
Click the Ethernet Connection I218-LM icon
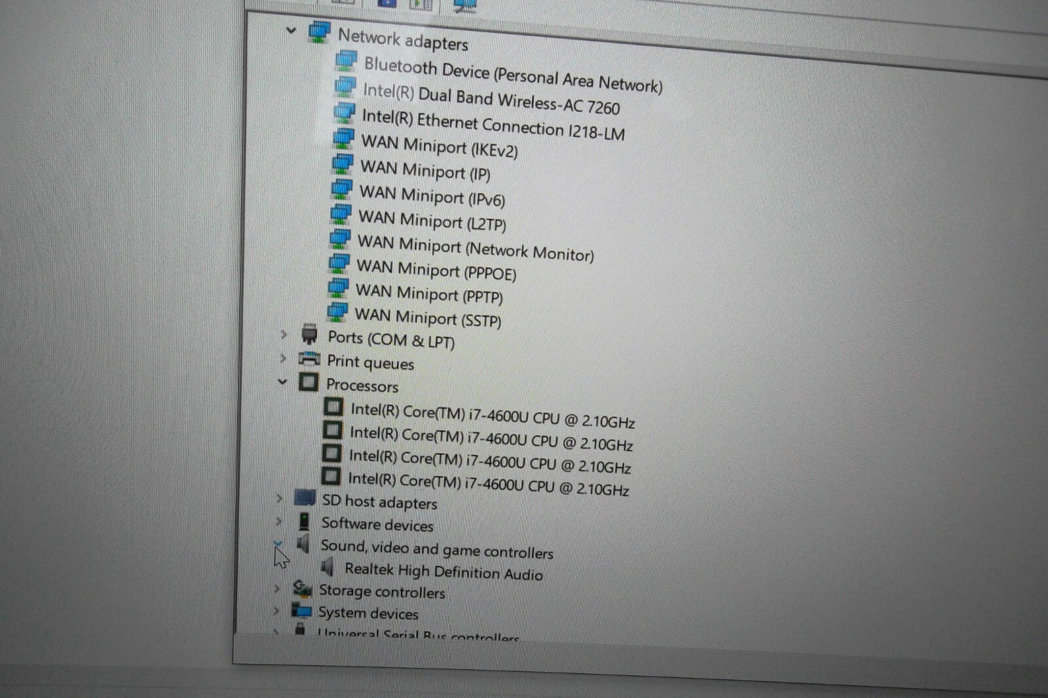[x=345, y=112]
